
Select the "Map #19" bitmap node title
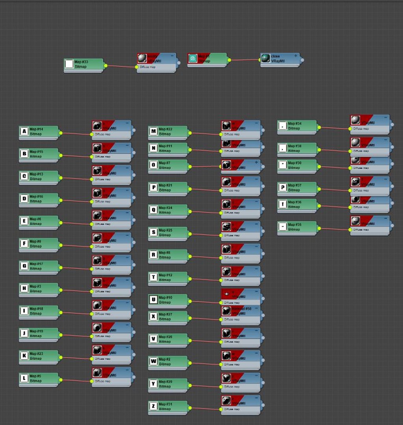pos(36,331)
